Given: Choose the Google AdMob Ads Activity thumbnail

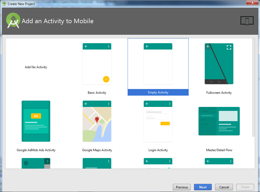Looking at the screenshot, I should (x=36, y=121).
